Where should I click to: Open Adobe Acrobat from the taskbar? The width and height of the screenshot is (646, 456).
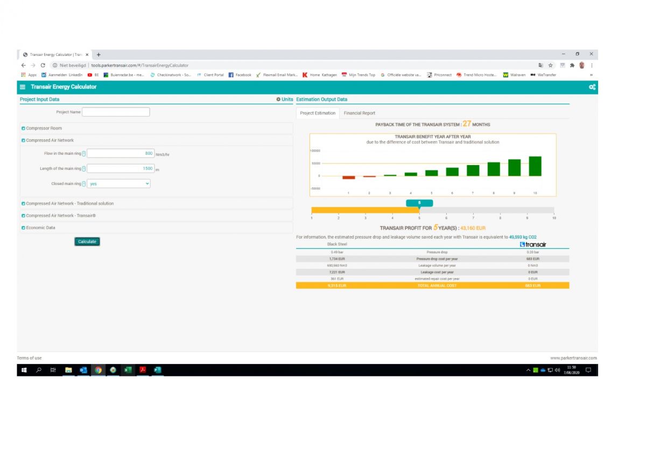click(143, 370)
